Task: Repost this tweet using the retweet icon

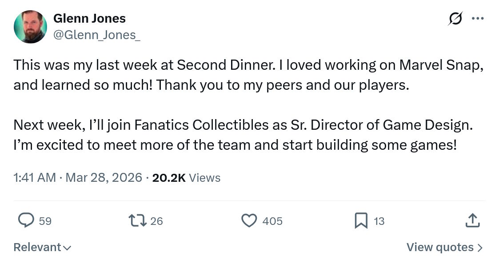Action: click(137, 220)
